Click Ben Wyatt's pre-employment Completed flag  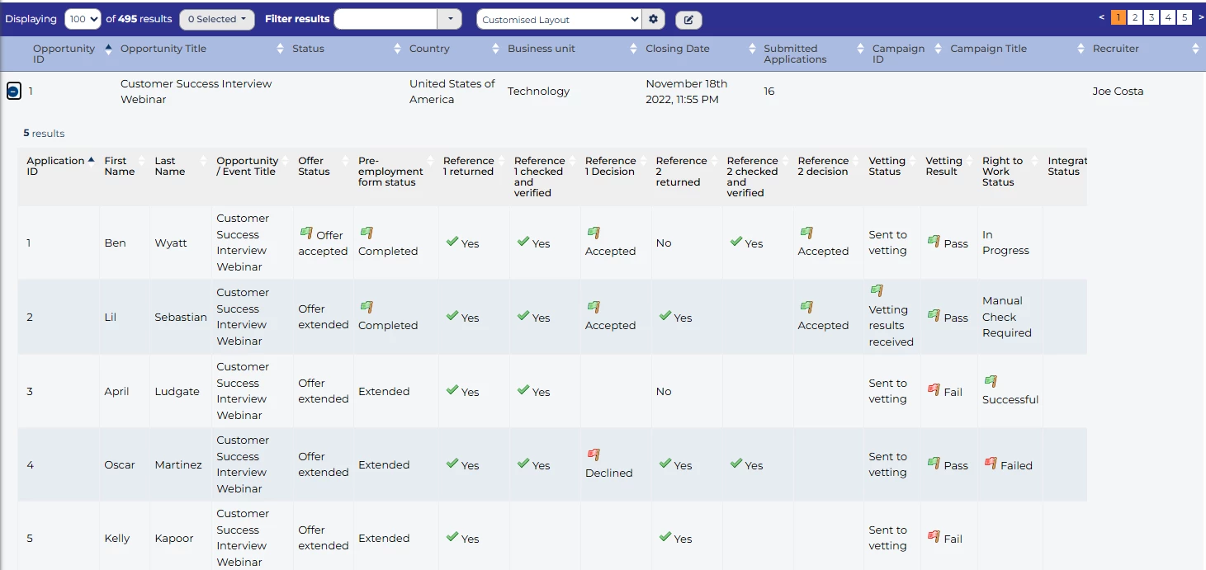[367, 233]
